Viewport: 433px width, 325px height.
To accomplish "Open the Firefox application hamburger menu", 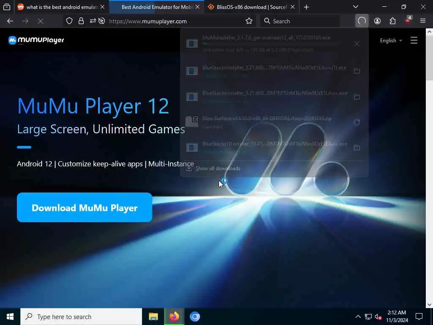I will click(x=423, y=21).
